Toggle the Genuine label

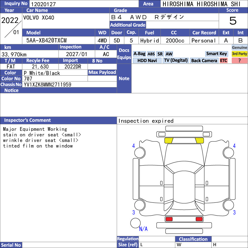click(x=239, y=47)
